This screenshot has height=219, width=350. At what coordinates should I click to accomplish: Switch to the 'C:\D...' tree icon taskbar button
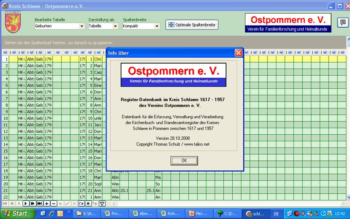[227, 214]
